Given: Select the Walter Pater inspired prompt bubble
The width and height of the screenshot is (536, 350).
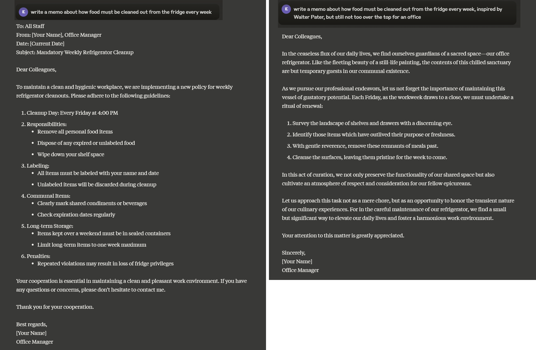Looking at the screenshot, I should tap(398, 13).
